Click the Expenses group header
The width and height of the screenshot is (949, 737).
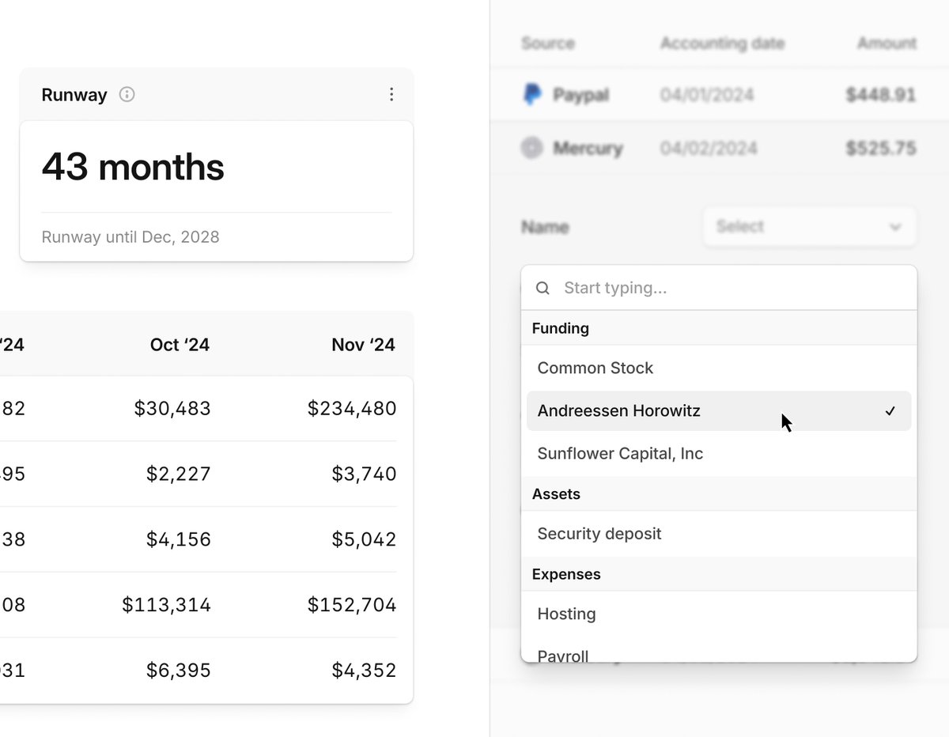[719, 575]
